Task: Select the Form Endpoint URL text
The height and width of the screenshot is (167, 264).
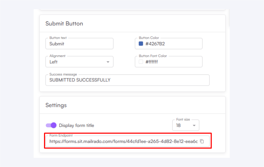Action: pyautogui.click(x=123, y=142)
